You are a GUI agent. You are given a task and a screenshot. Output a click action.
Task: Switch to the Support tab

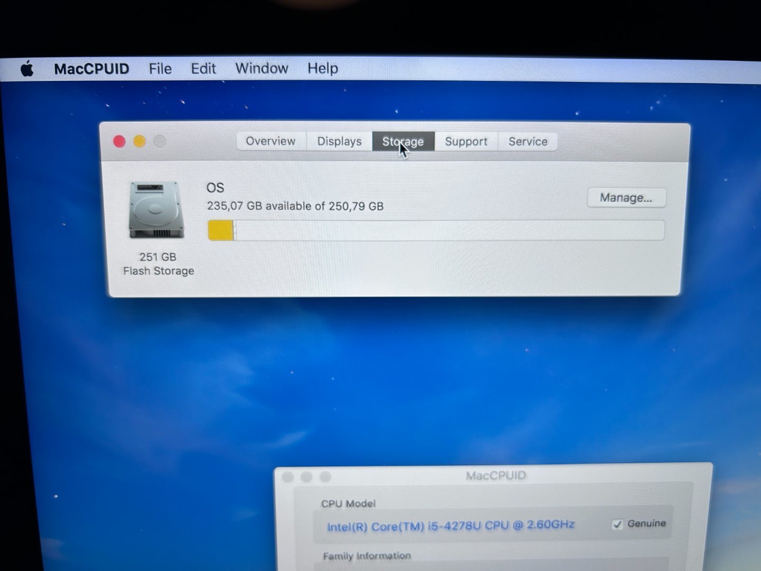coord(466,141)
